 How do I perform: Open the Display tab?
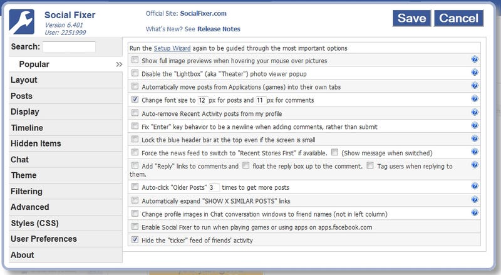point(66,112)
